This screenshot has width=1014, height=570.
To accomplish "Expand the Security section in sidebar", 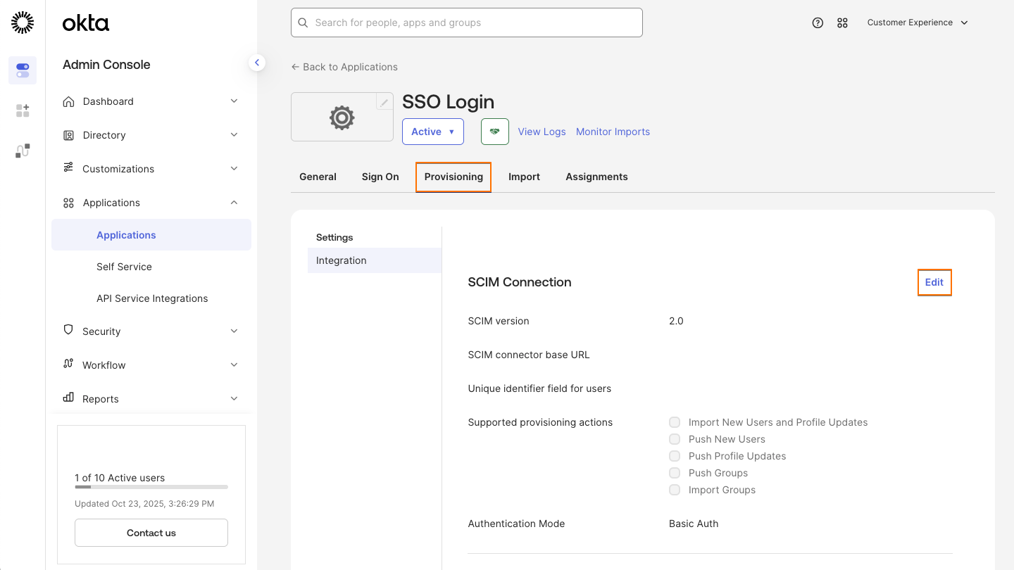I will click(x=151, y=331).
